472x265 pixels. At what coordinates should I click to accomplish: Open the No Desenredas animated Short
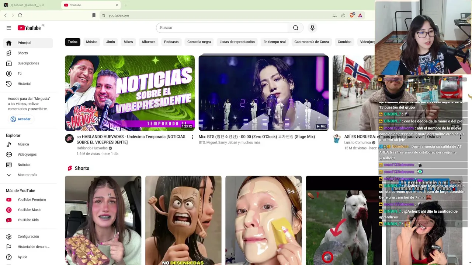coord(183,220)
